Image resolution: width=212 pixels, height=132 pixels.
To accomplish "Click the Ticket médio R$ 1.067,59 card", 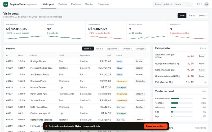I will pyautogui.click(x=106, y=31).
